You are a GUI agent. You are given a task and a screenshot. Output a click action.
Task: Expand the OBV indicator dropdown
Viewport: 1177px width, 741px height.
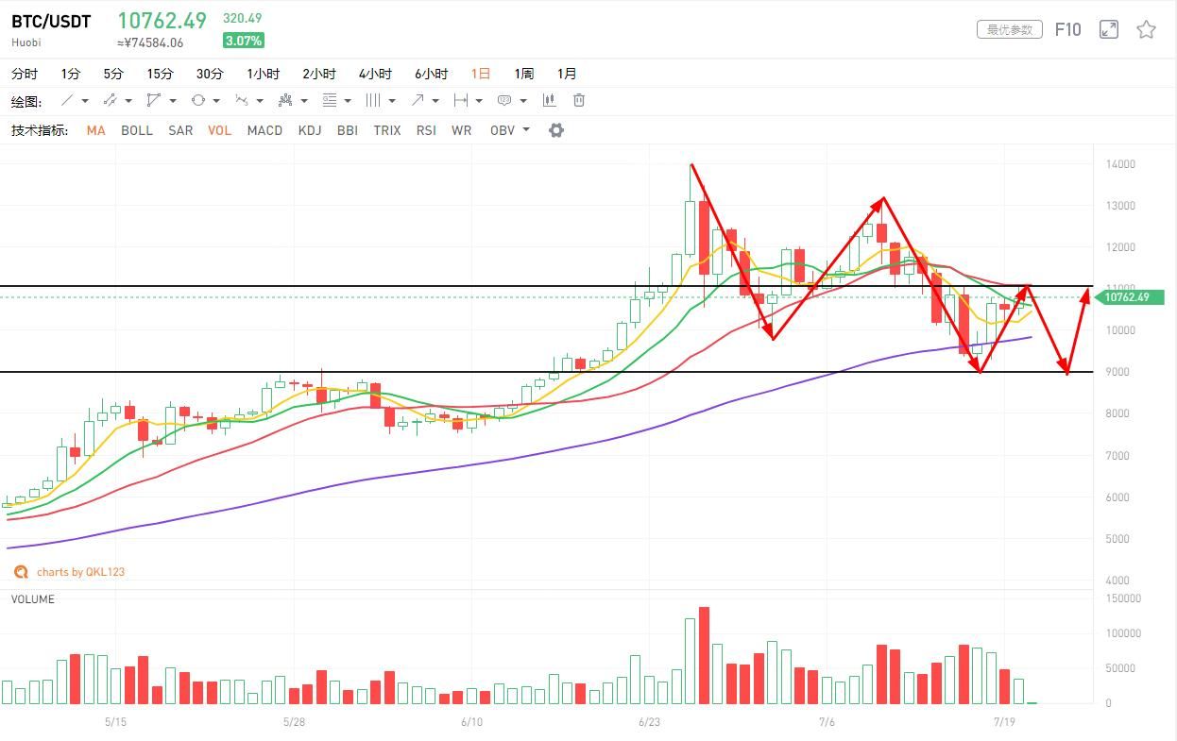coord(526,130)
